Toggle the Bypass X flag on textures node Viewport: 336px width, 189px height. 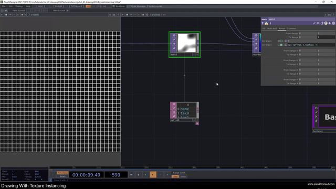pyautogui.click(x=316, y=117)
